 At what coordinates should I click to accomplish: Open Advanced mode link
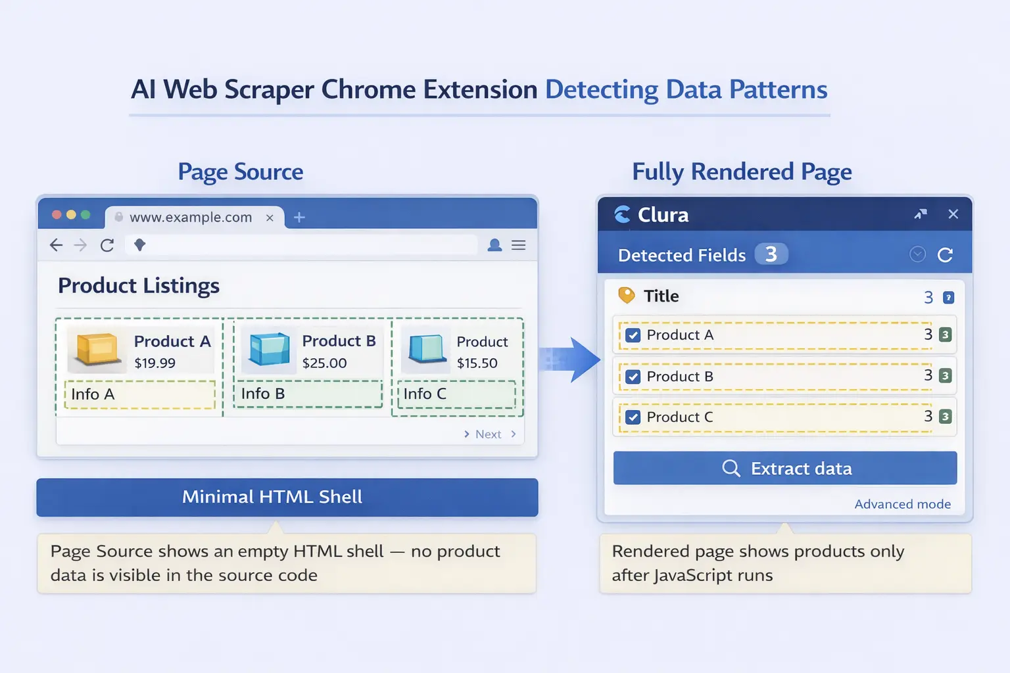tap(903, 504)
